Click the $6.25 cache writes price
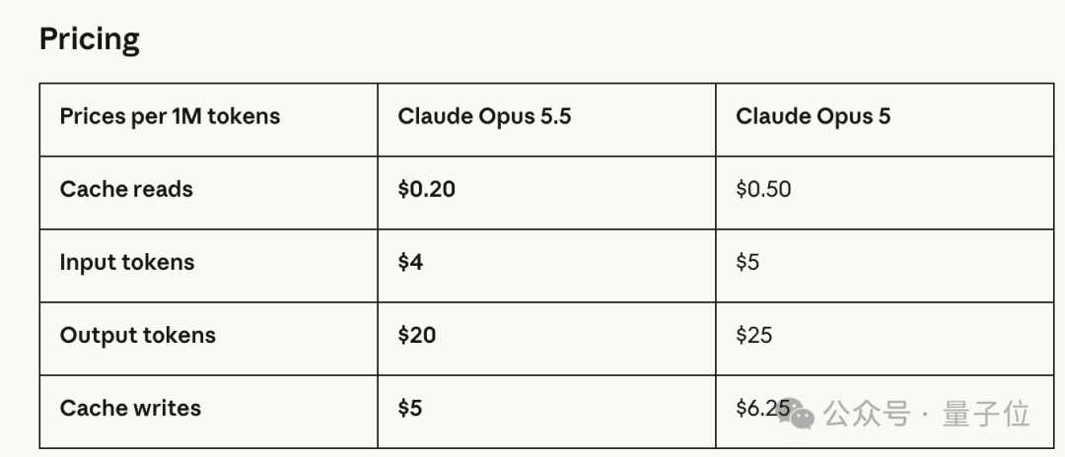The width and height of the screenshot is (1065, 457). pyautogui.click(x=762, y=408)
